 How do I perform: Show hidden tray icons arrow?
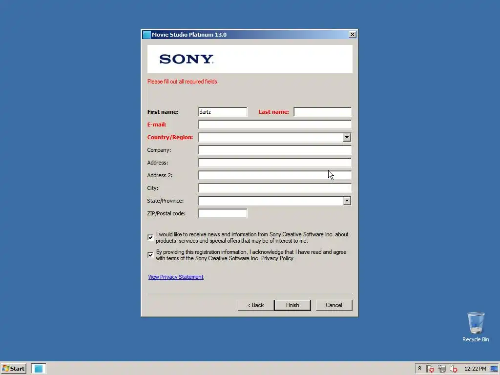coord(419,368)
